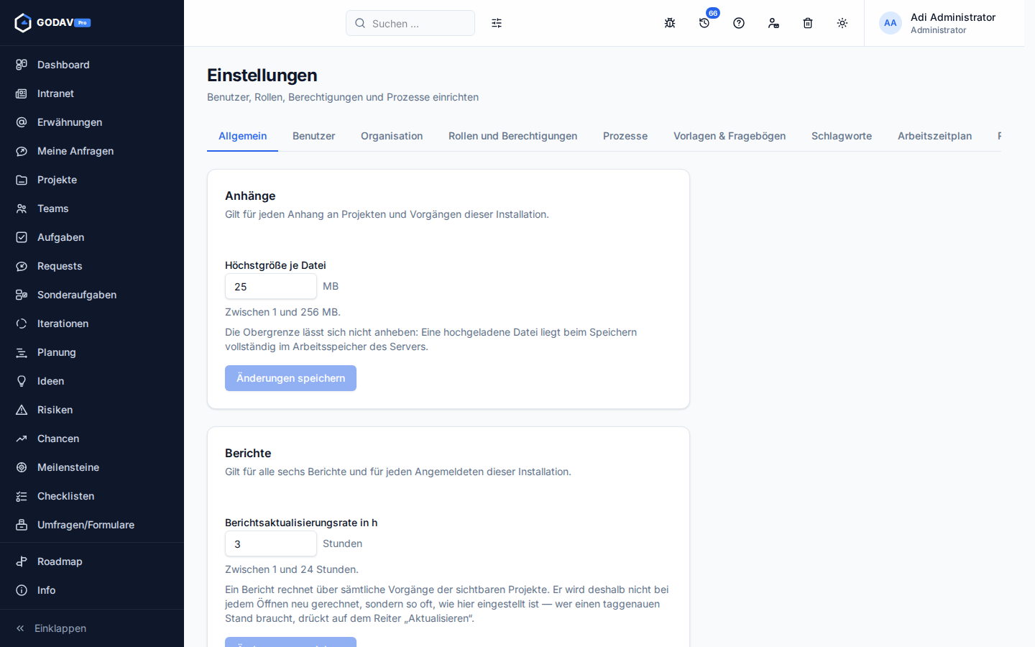Open the trash bin icon in header

click(808, 23)
